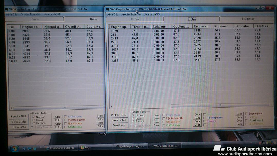Click Borrar Linea in front window
The image size is (277, 156).
click(x=118, y=125)
